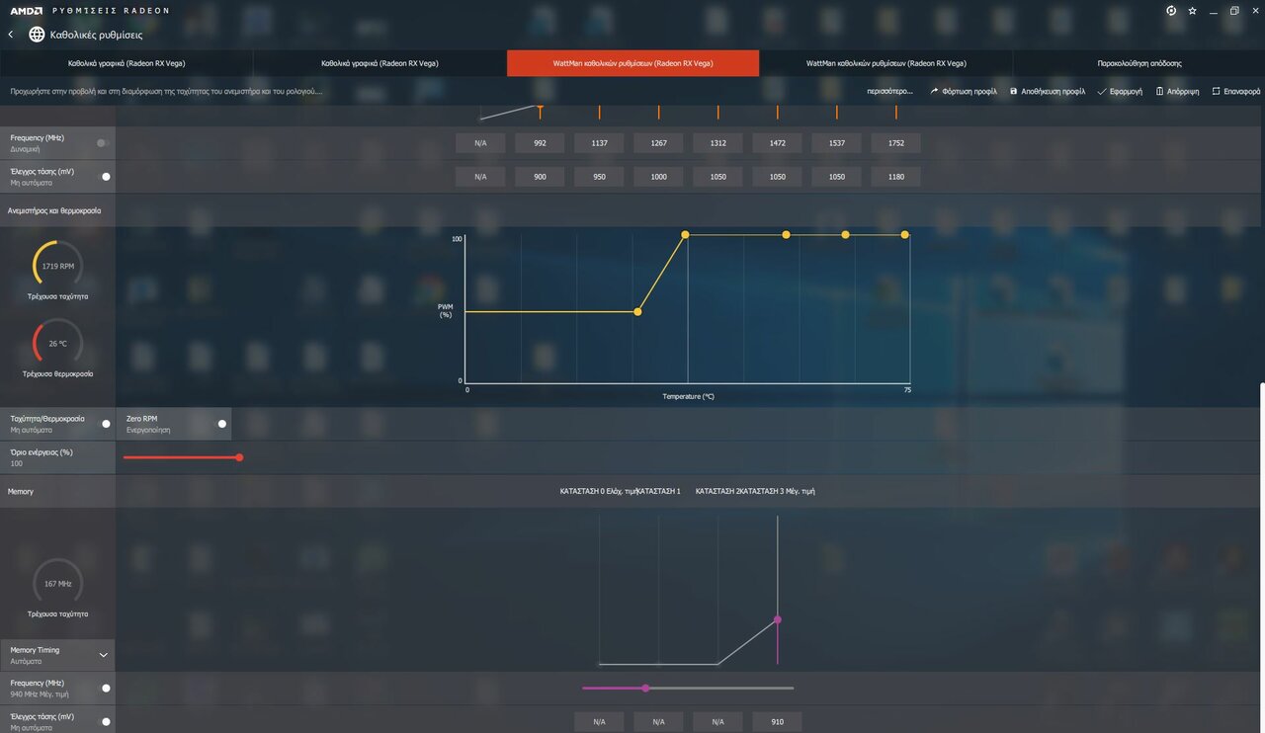This screenshot has width=1265, height=733.
Task: Click the GPU voltage field 1000
Action: pyautogui.click(x=658, y=177)
